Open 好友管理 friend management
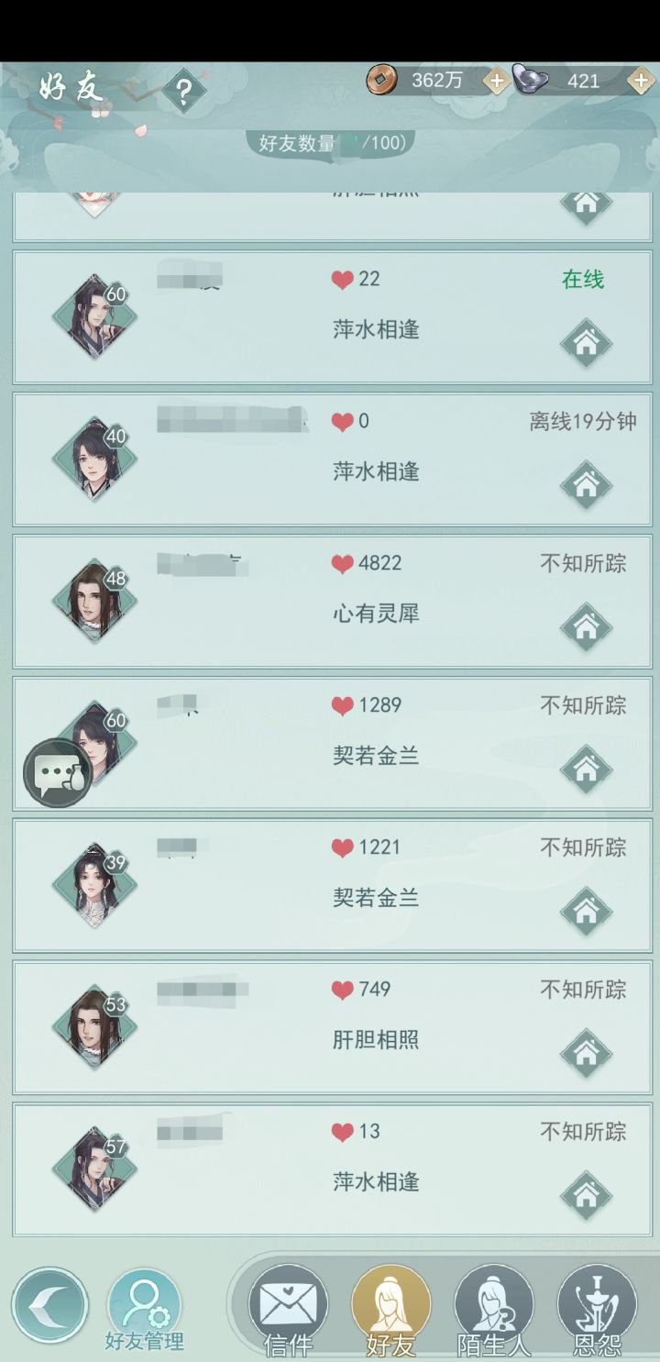The image size is (660, 1362). (144, 1312)
